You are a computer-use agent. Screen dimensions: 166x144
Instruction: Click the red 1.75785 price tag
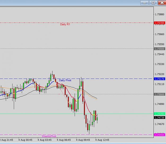point(160,23)
